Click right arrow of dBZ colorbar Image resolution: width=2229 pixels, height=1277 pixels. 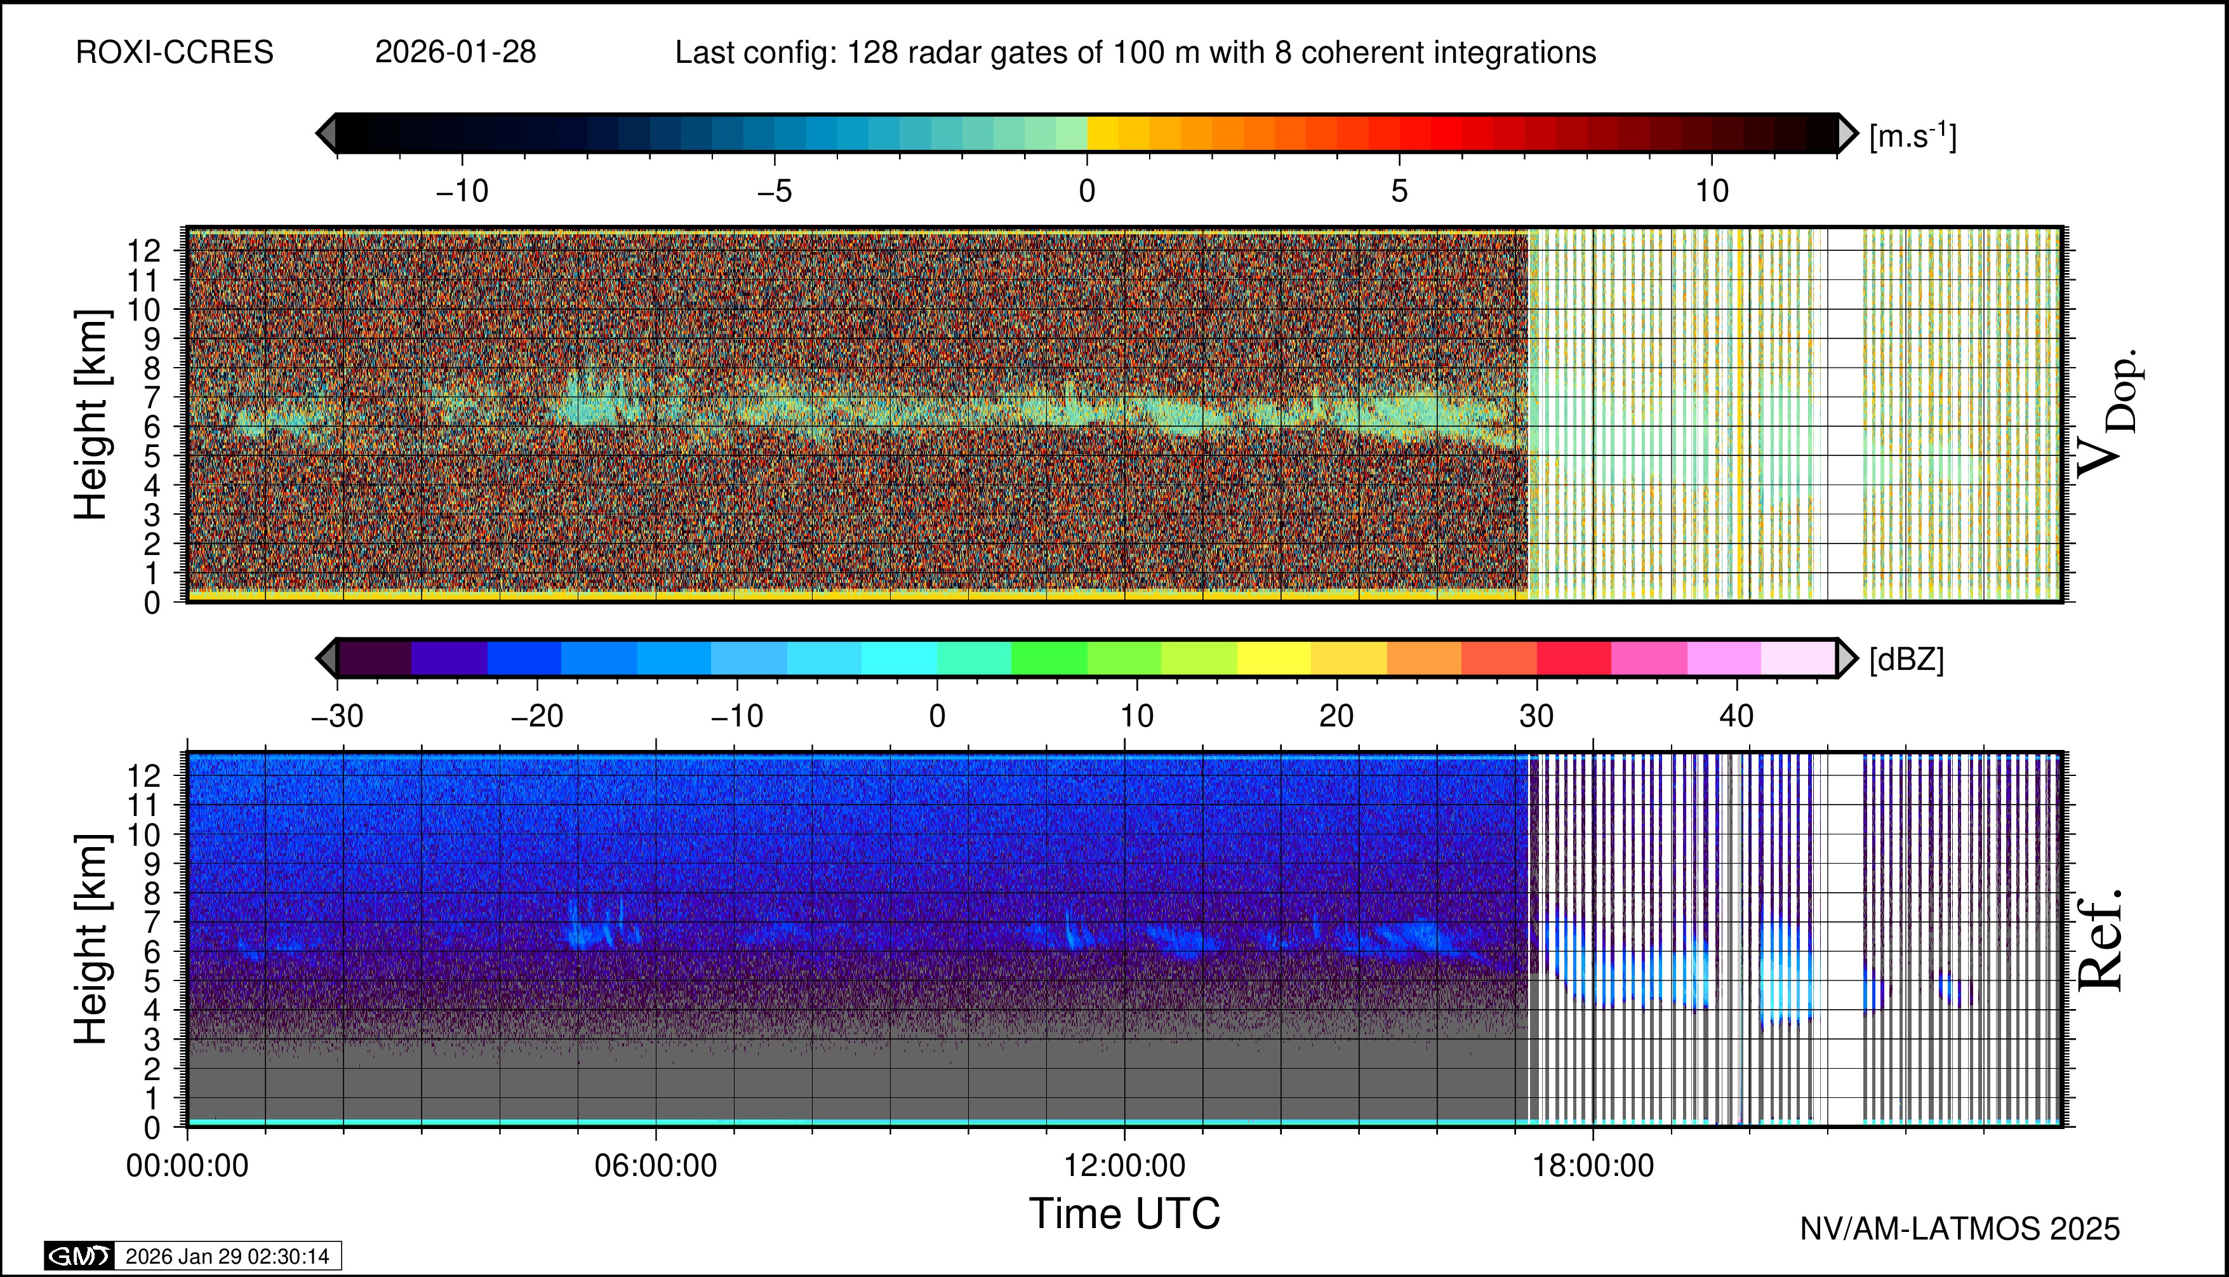pyautogui.click(x=1847, y=658)
